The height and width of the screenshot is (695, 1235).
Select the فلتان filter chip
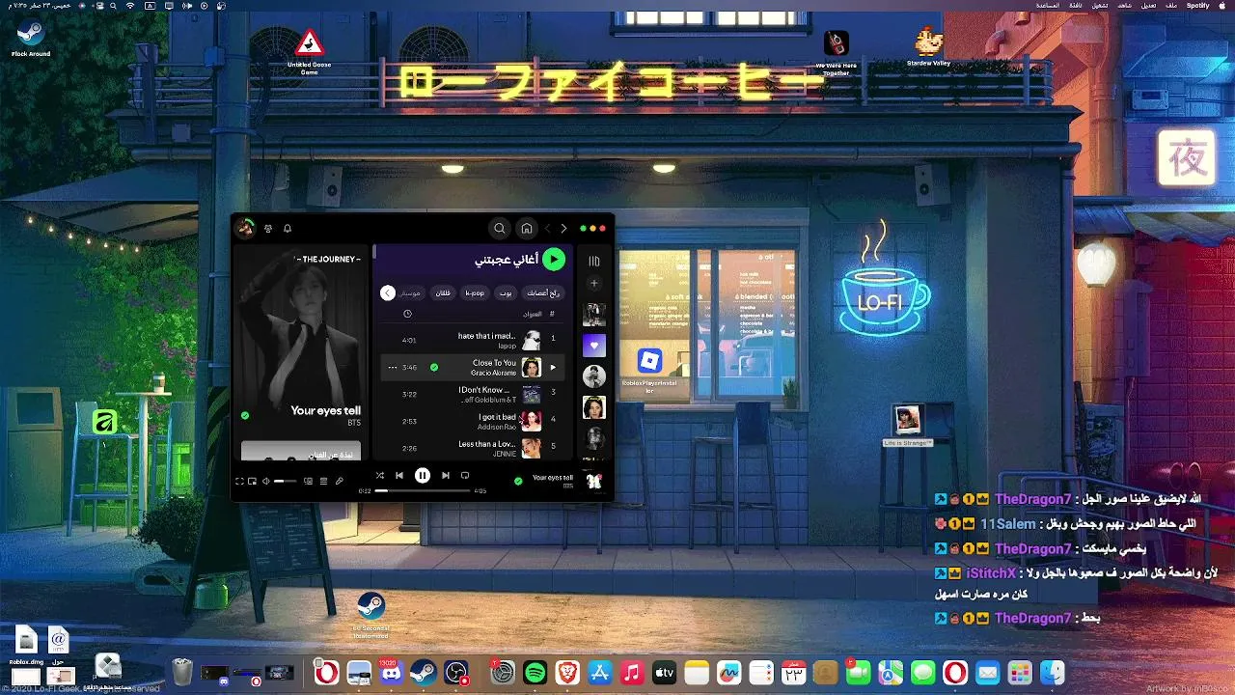click(x=443, y=292)
